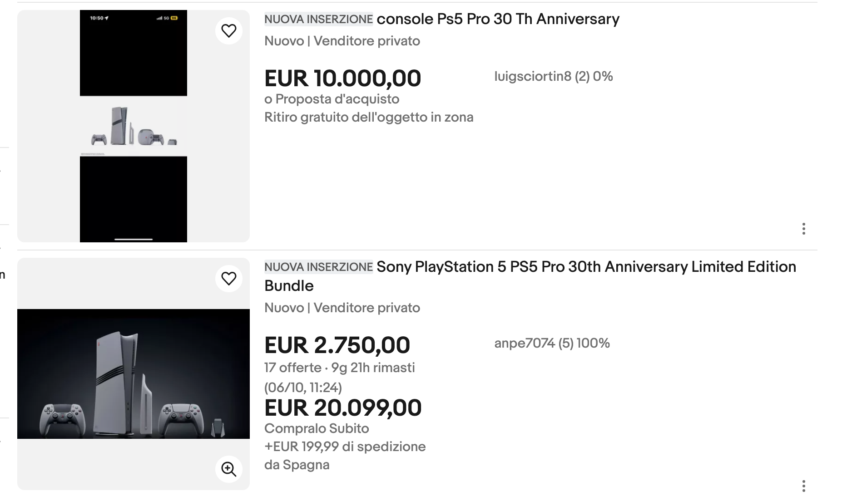
Task: Click 'Compralo Subito' label
Action: click(x=316, y=428)
